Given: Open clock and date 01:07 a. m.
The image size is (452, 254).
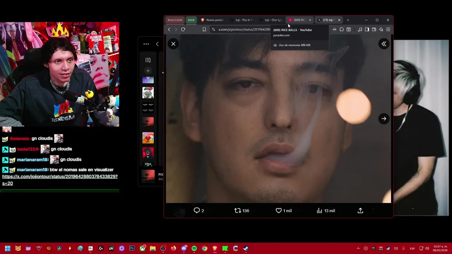Looking at the screenshot, I should (440, 248).
